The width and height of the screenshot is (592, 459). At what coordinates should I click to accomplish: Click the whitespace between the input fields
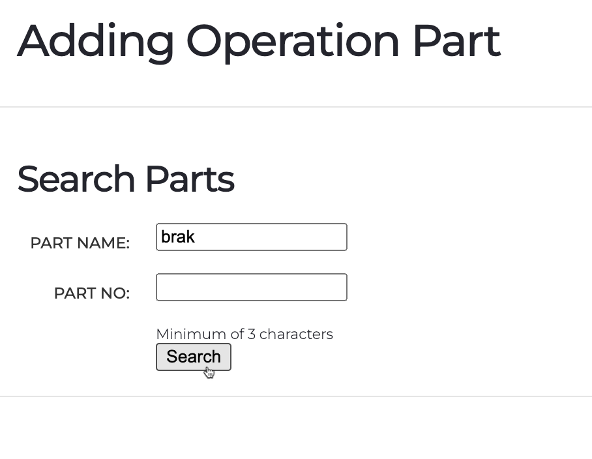pos(251,261)
